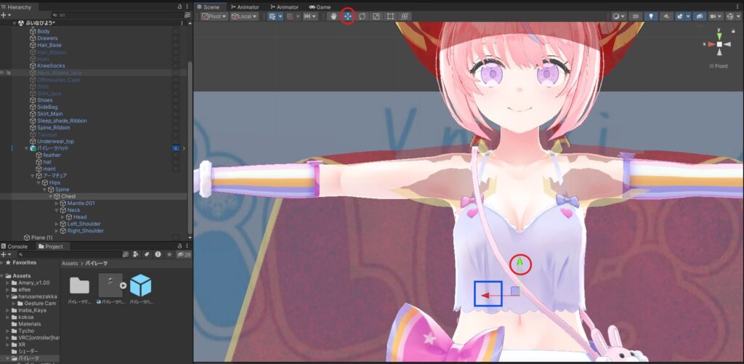This screenshot has width=744, height=364.
Task: Select the Rotate tool
Action: coord(362,16)
